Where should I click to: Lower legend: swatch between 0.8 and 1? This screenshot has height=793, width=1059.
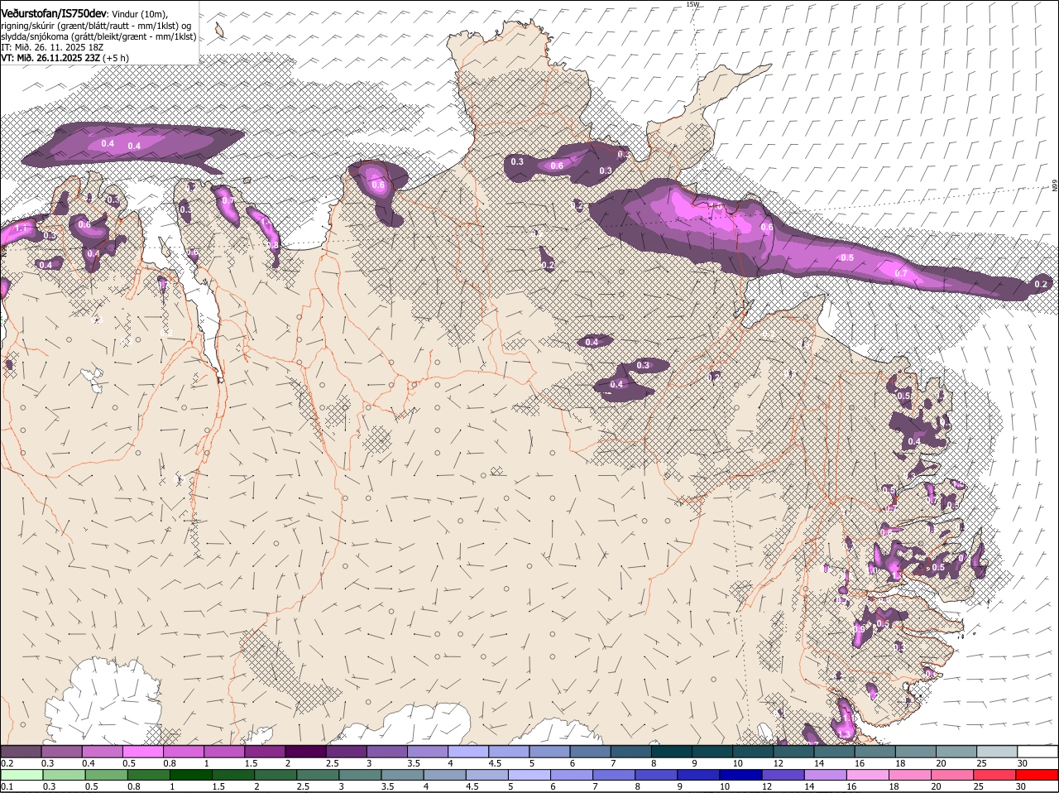pyautogui.click(x=148, y=775)
